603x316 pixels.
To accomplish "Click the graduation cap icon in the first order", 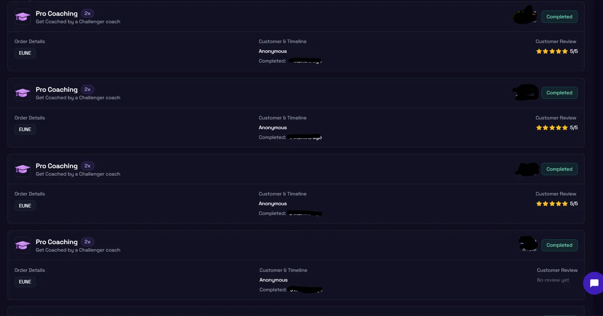I will pos(23,17).
